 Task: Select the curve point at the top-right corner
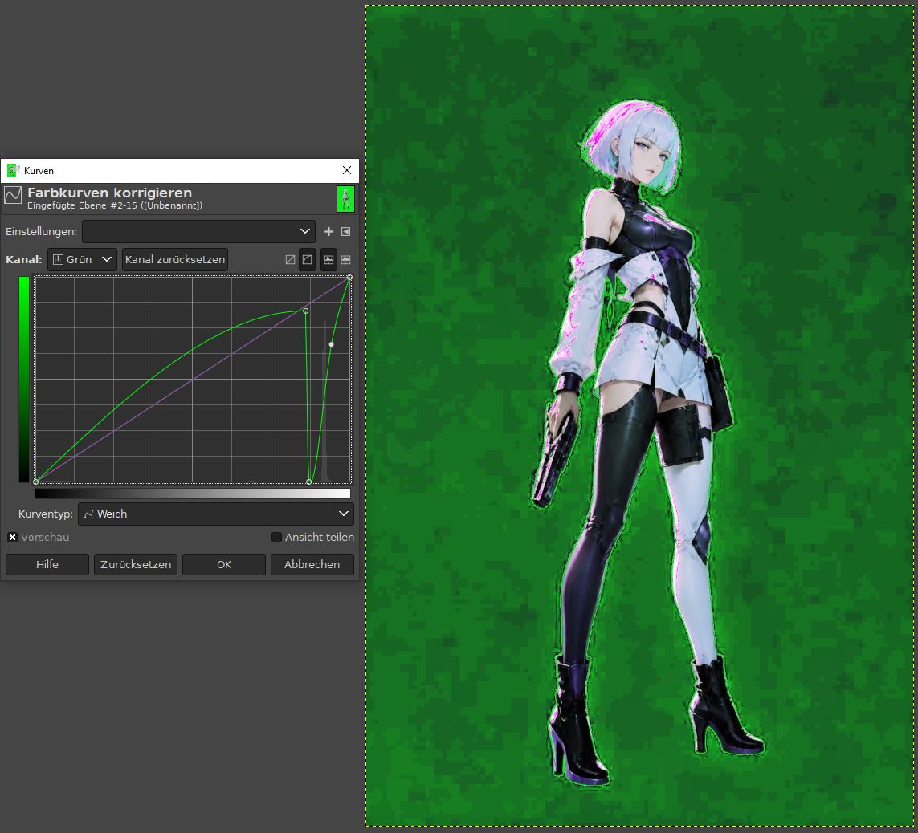point(349,278)
